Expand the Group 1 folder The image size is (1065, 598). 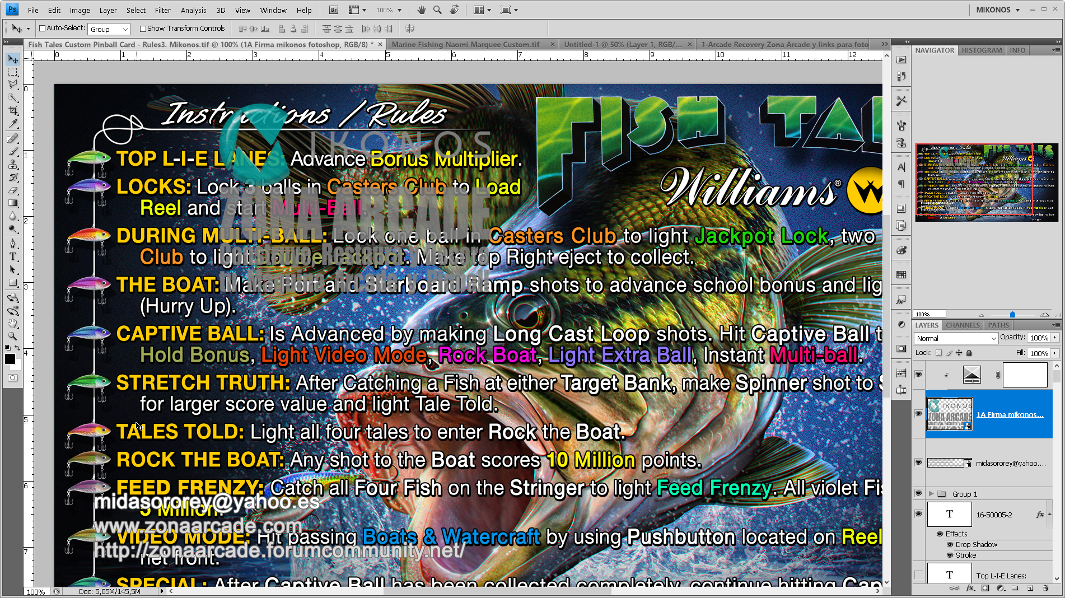(931, 493)
